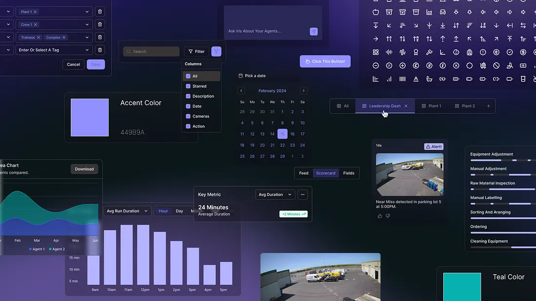Toggle the Starred column checkbox

188,86
